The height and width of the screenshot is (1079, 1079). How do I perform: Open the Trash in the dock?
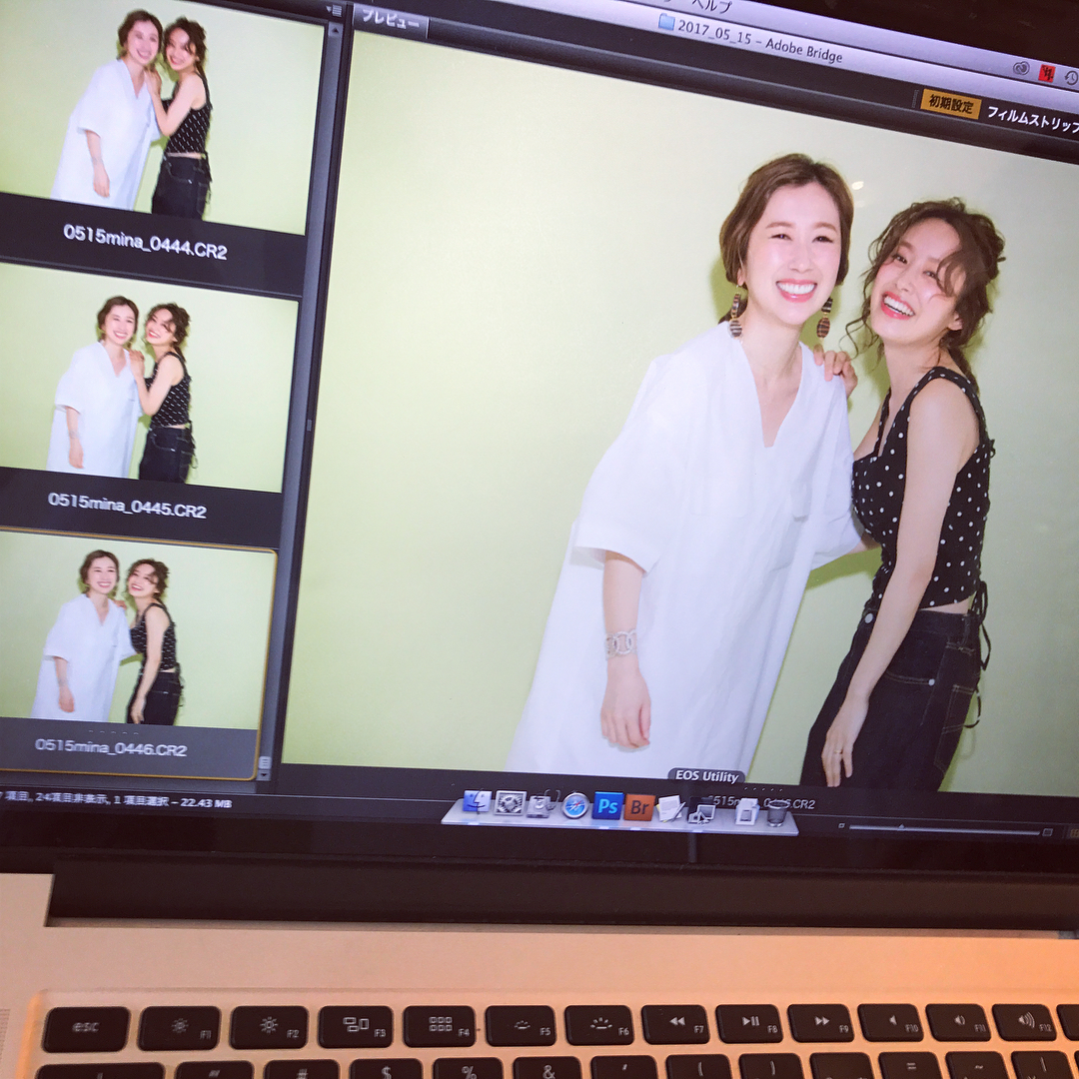(x=776, y=812)
